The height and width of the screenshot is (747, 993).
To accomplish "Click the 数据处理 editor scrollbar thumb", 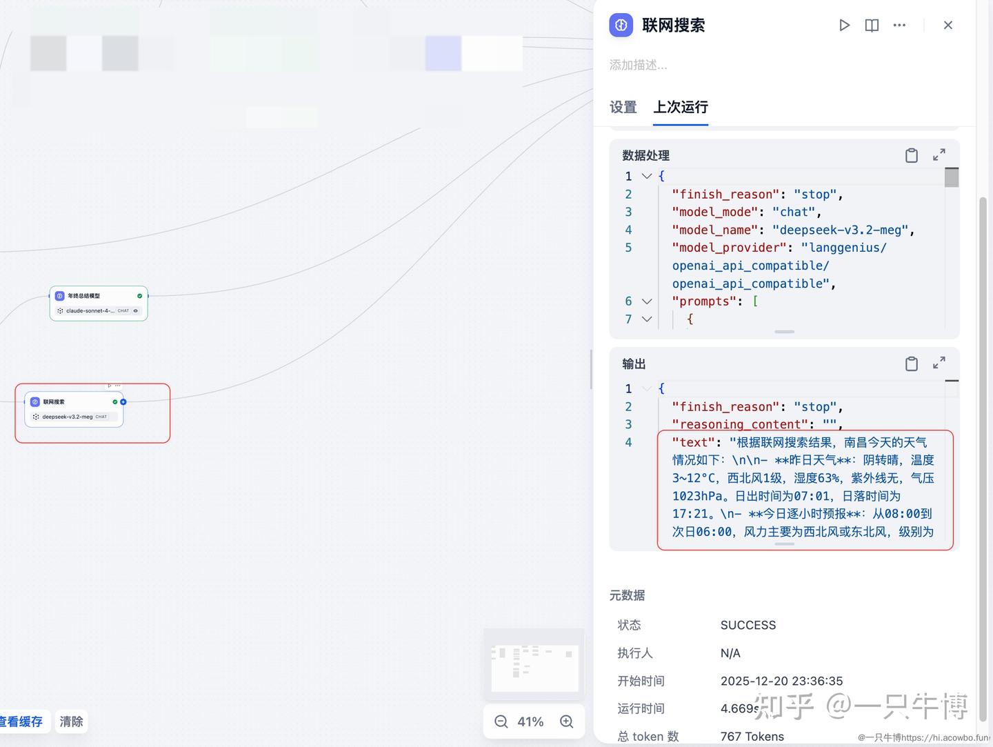I will point(952,177).
